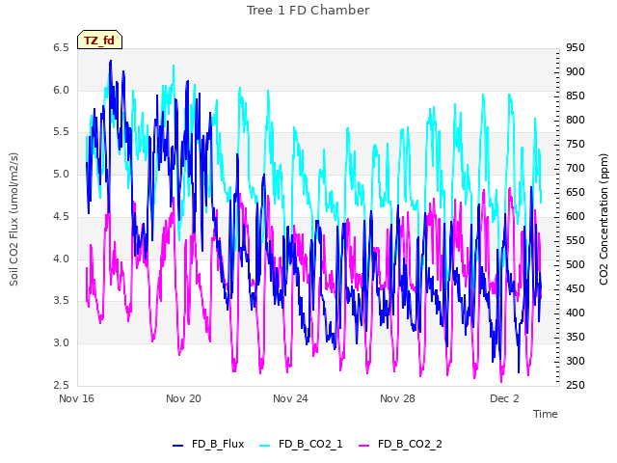This screenshot has width=617, height=463.
Task: Click the 4.0 left axis value
Action: [61, 259]
